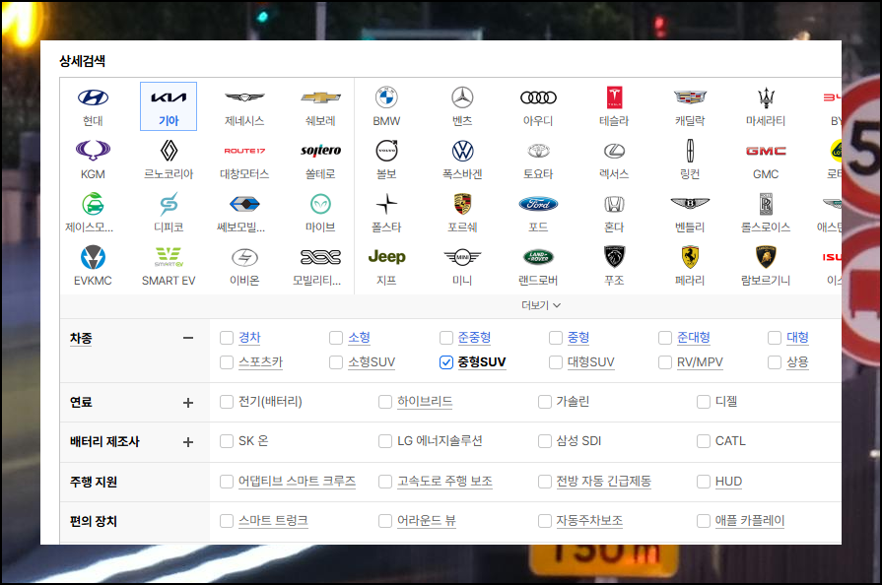Pick the Porsche (포르쉐) crest logo

point(462,204)
